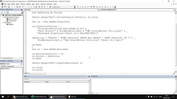Open Microsoft ACE OLE... browser taskbar item

pos(20,97)
